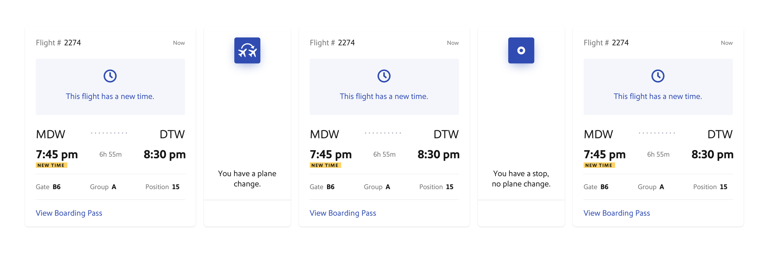The width and height of the screenshot is (780, 258).
Task: Click Gate B6 in the middle card
Action: (x=322, y=187)
